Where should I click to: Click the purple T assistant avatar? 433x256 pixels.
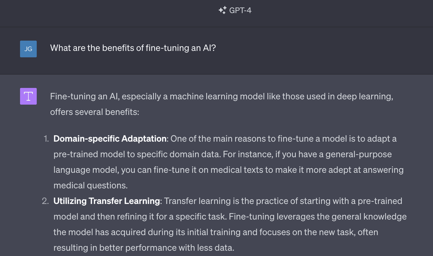click(28, 96)
